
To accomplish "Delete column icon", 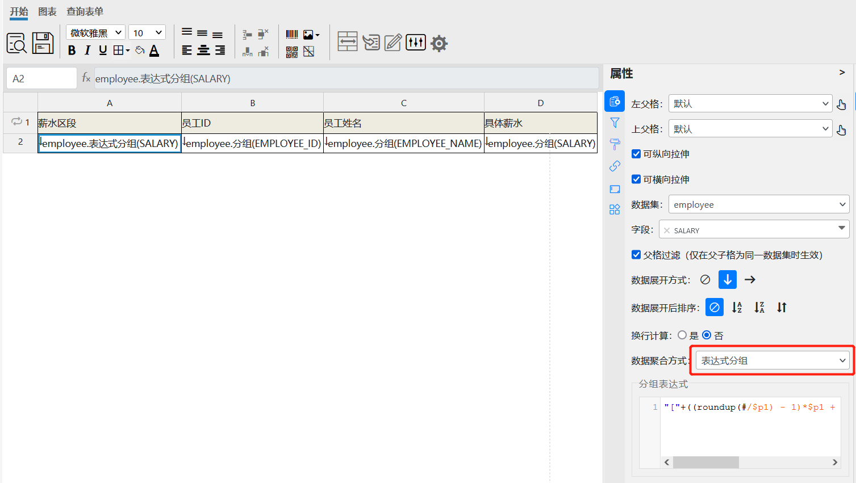I will point(263,52).
